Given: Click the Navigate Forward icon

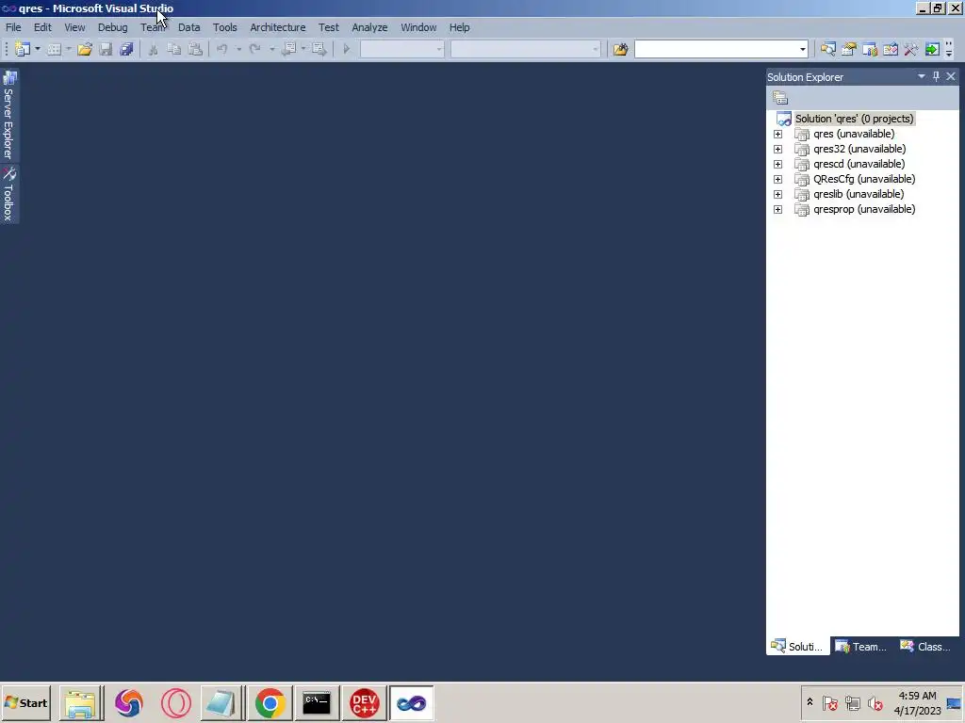Looking at the screenshot, I should pyautogui.click(x=319, y=49).
